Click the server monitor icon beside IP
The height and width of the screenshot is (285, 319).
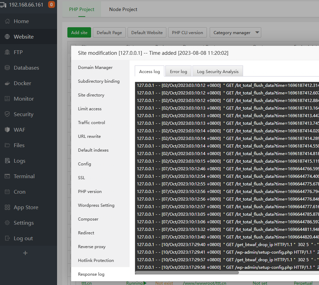(3, 5)
